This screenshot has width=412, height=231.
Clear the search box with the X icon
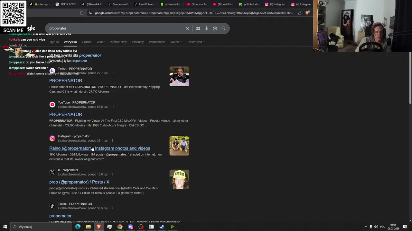(x=187, y=28)
